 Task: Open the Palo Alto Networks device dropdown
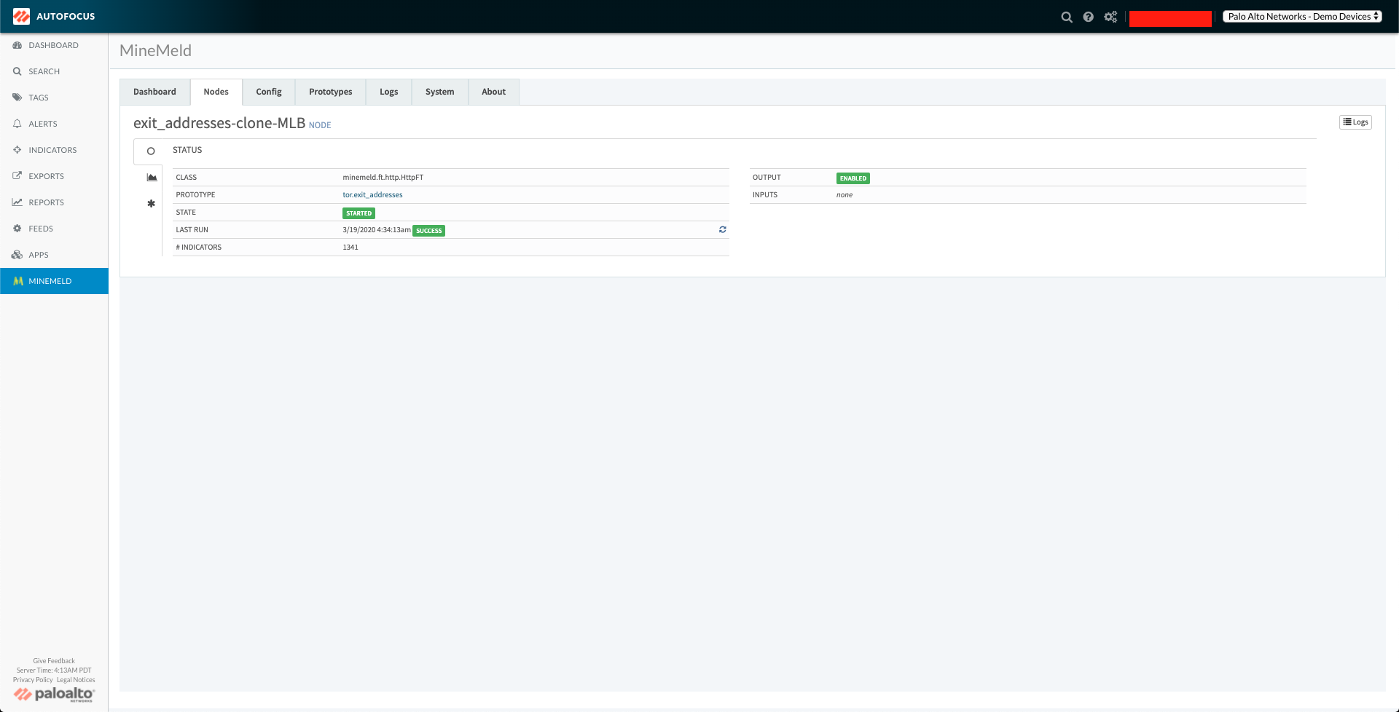pyautogui.click(x=1302, y=17)
